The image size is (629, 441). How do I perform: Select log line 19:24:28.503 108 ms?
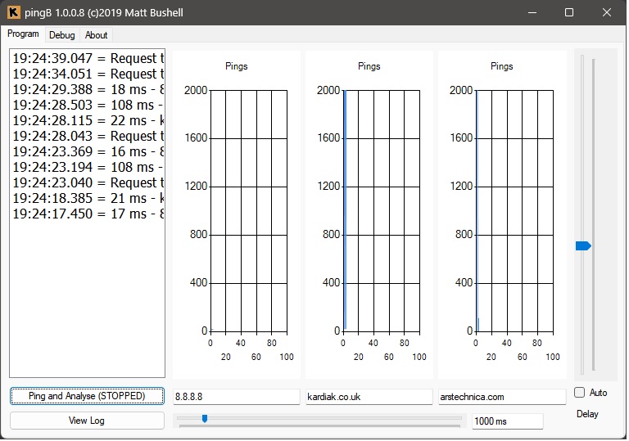[88, 105]
